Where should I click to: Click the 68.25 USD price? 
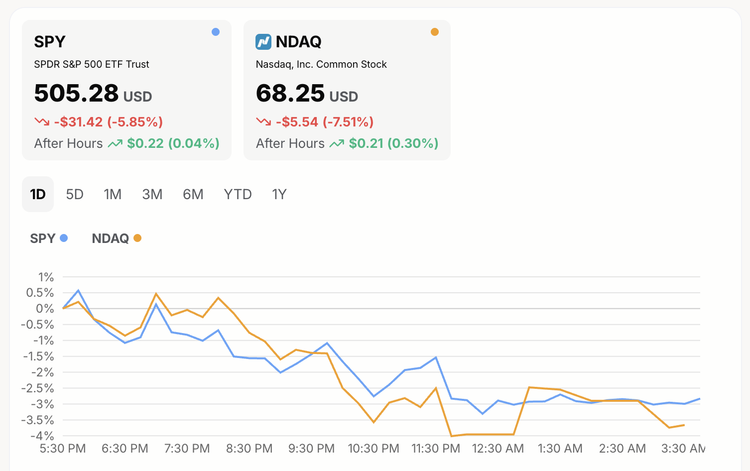point(307,93)
